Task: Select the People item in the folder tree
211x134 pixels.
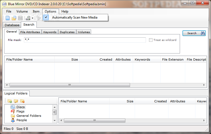Action: 19,120
